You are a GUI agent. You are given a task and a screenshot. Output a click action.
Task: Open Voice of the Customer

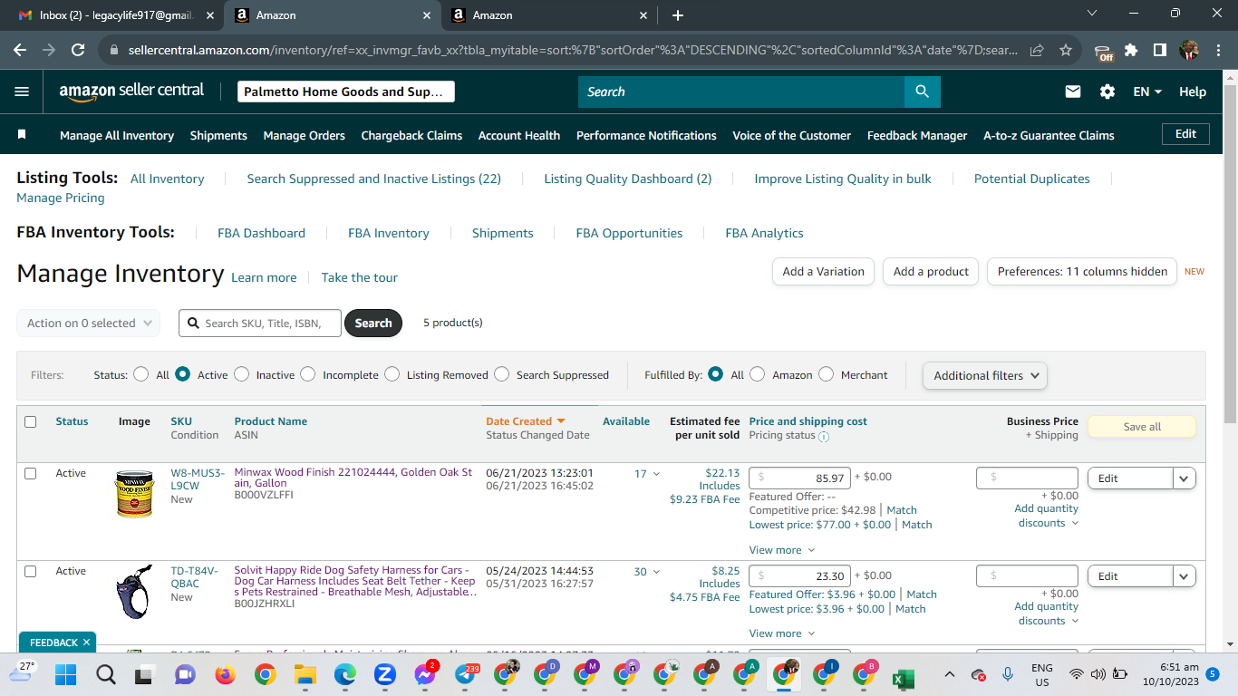(792, 135)
